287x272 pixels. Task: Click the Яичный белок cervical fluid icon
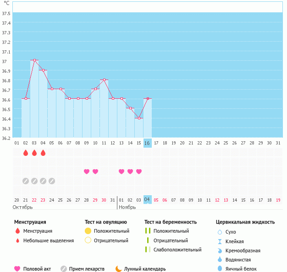[x=220, y=269]
